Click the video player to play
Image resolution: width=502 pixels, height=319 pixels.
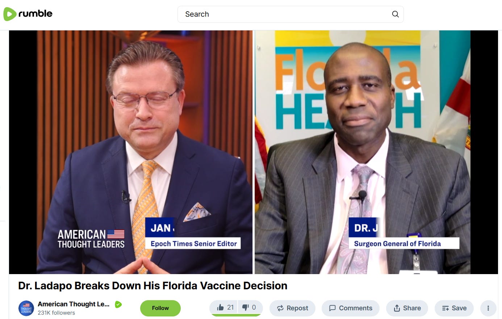coord(254,152)
